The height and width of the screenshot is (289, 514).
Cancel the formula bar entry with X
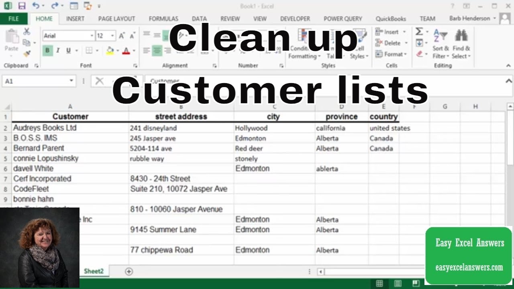coord(99,81)
